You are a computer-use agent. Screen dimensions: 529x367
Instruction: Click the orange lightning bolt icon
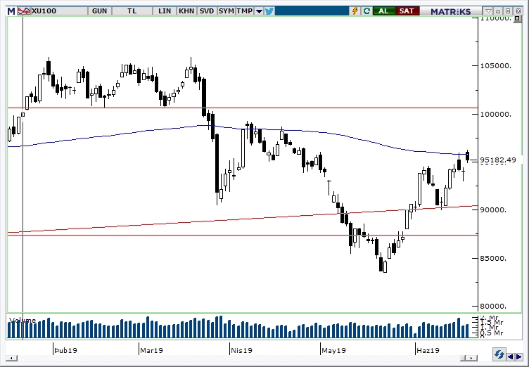[355, 11]
